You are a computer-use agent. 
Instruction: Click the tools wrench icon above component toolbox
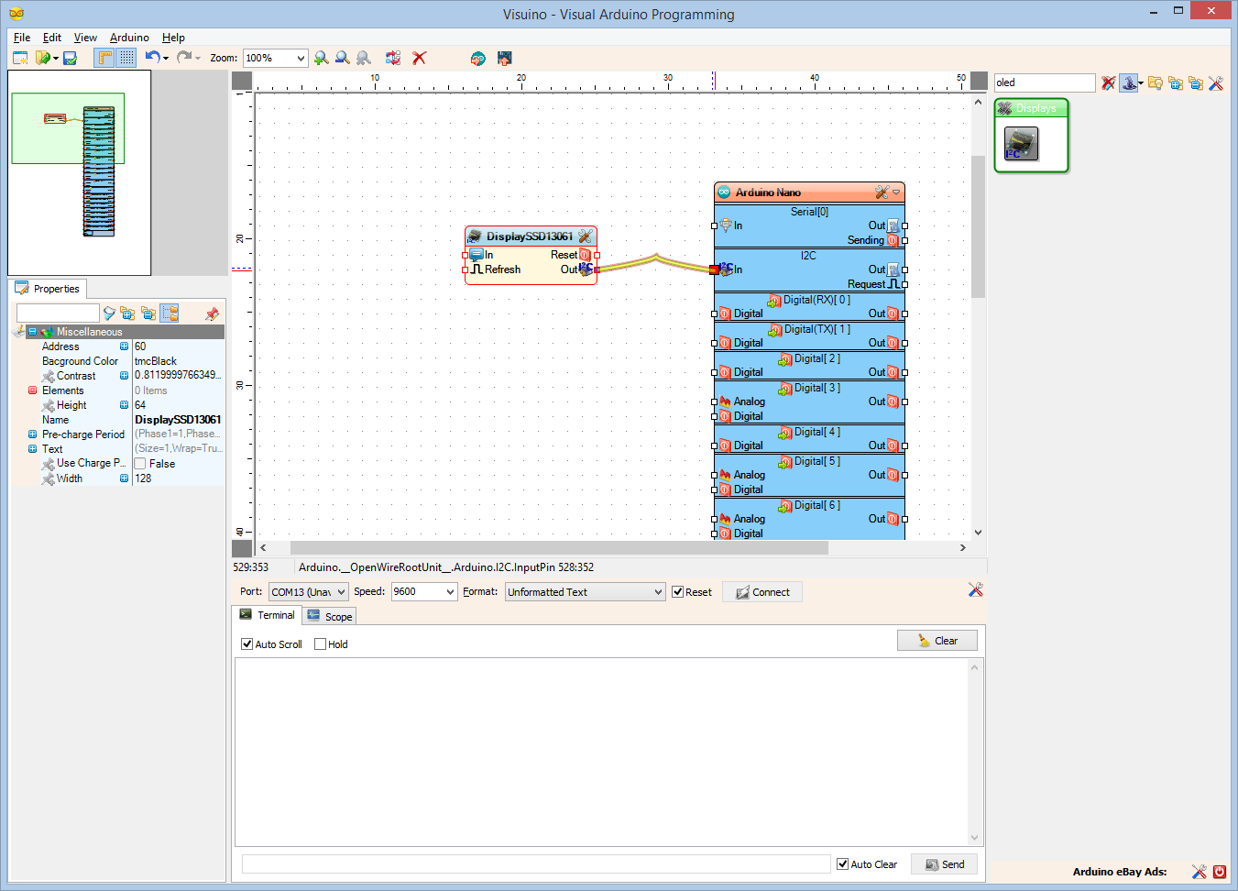1216,82
